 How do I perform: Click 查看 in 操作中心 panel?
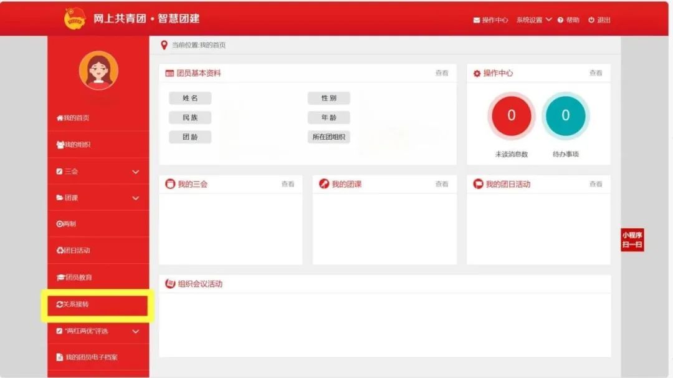(596, 74)
